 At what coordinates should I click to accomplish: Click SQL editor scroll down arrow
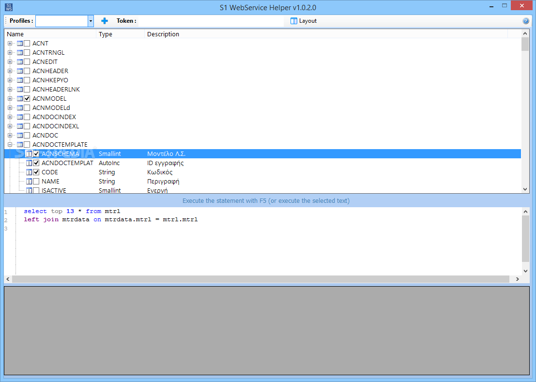[525, 271]
